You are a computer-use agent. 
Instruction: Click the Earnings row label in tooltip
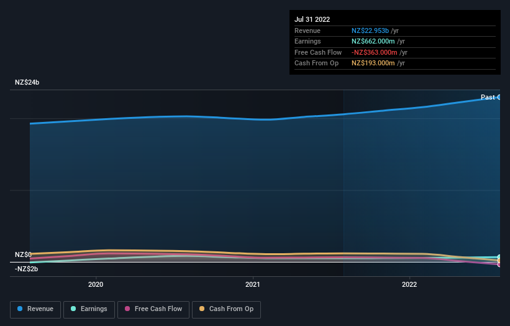point(307,41)
